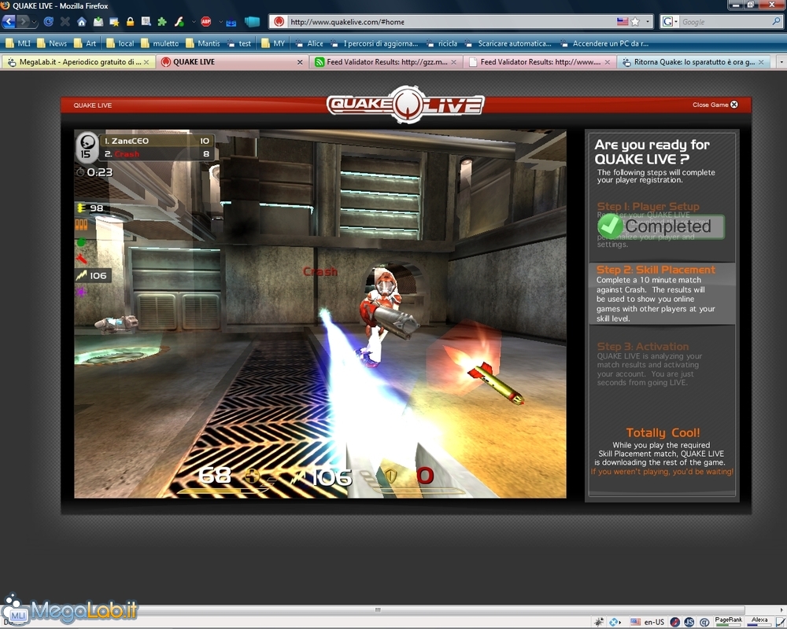Switch to Feed Validator Results gzz.m tab

385,62
